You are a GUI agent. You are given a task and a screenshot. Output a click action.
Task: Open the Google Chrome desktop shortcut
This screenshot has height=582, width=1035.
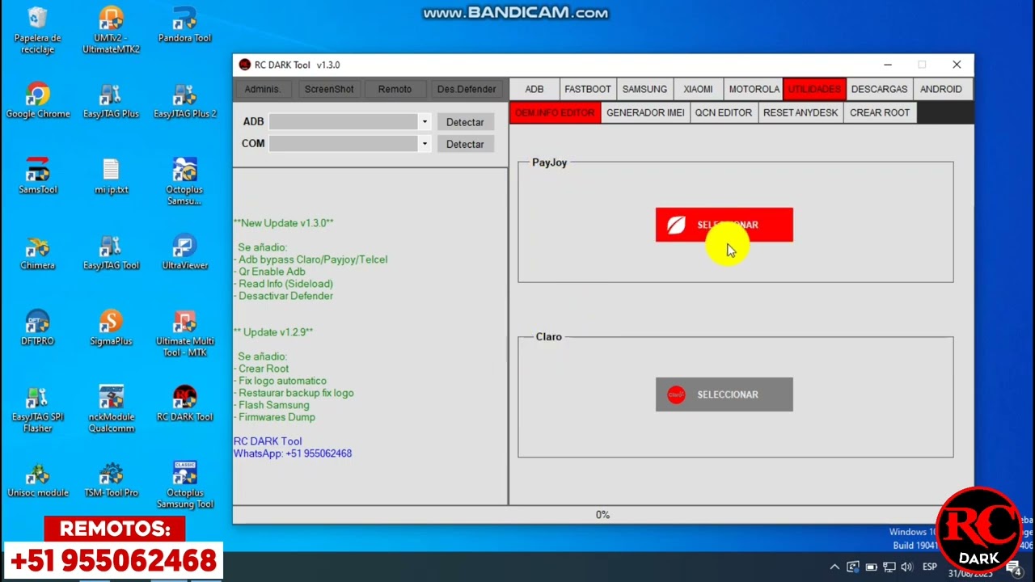click(37, 101)
